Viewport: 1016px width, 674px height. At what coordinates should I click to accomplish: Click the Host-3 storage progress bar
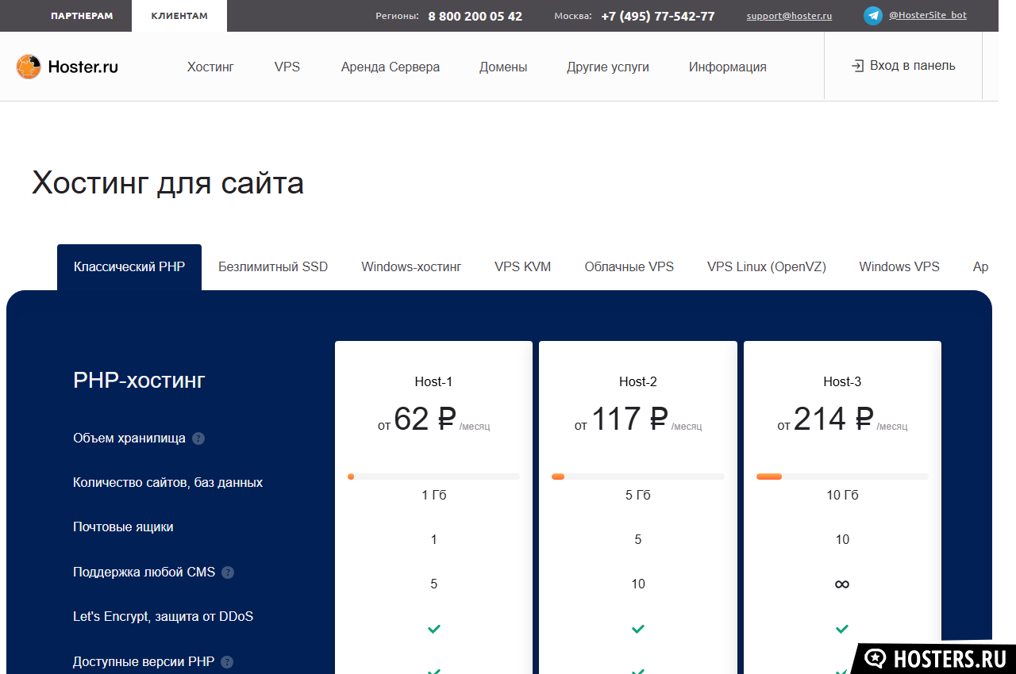(x=841, y=477)
